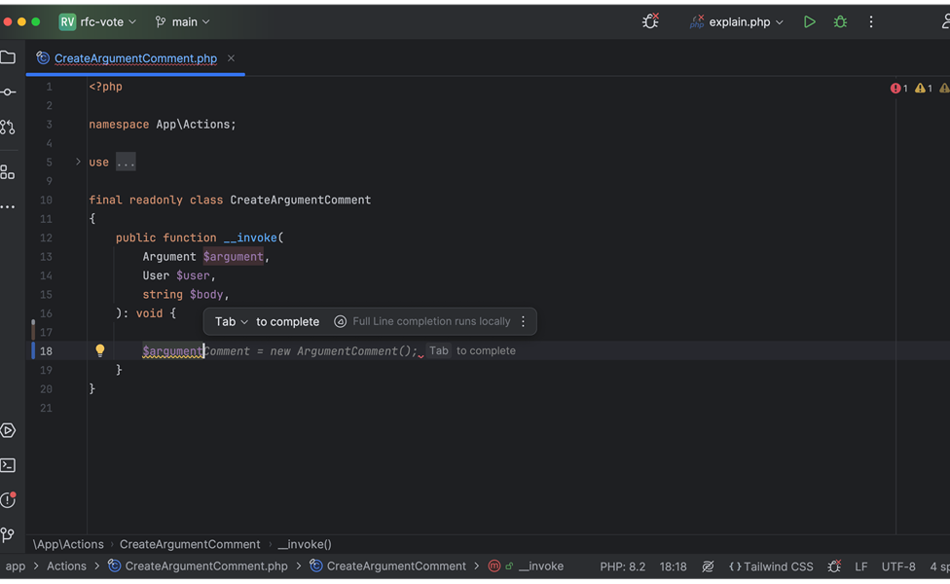
Task: Click \App\Actions in the editor breadcrumb
Action: 68,544
